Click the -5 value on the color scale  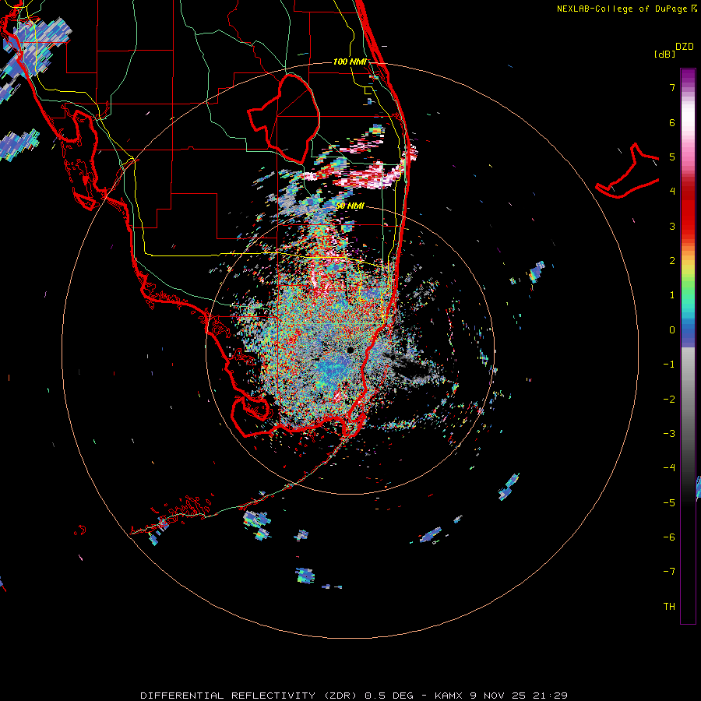[x=669, y=503]
